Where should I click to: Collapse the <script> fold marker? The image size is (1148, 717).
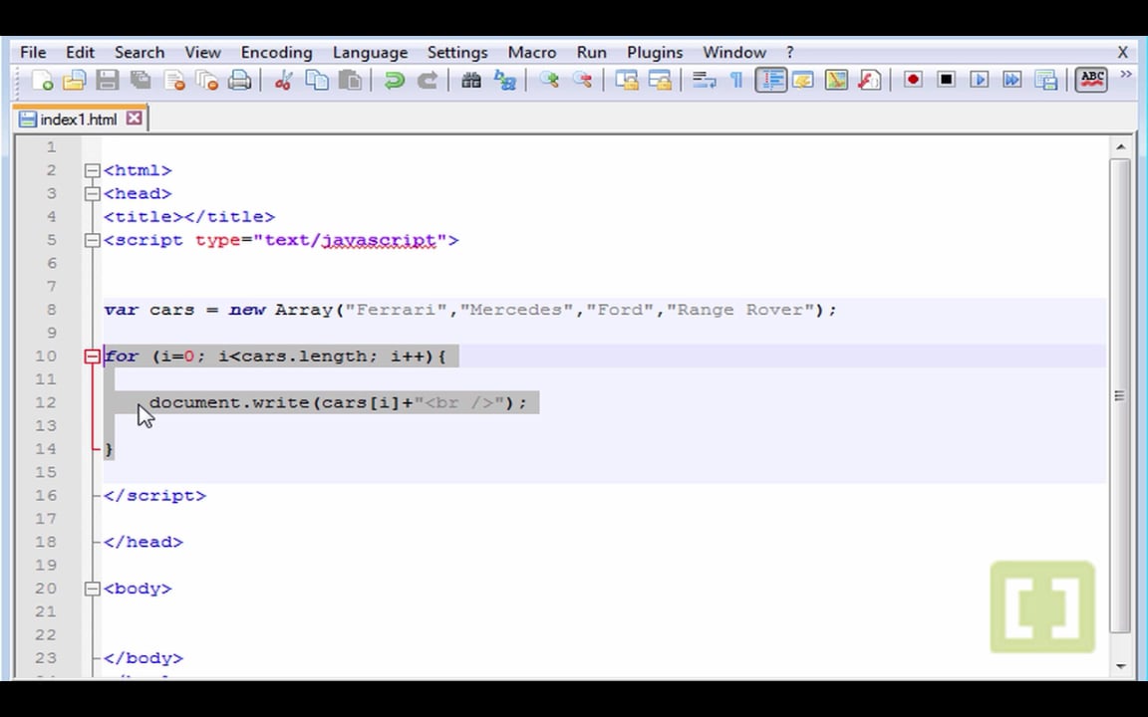[92, 240]
